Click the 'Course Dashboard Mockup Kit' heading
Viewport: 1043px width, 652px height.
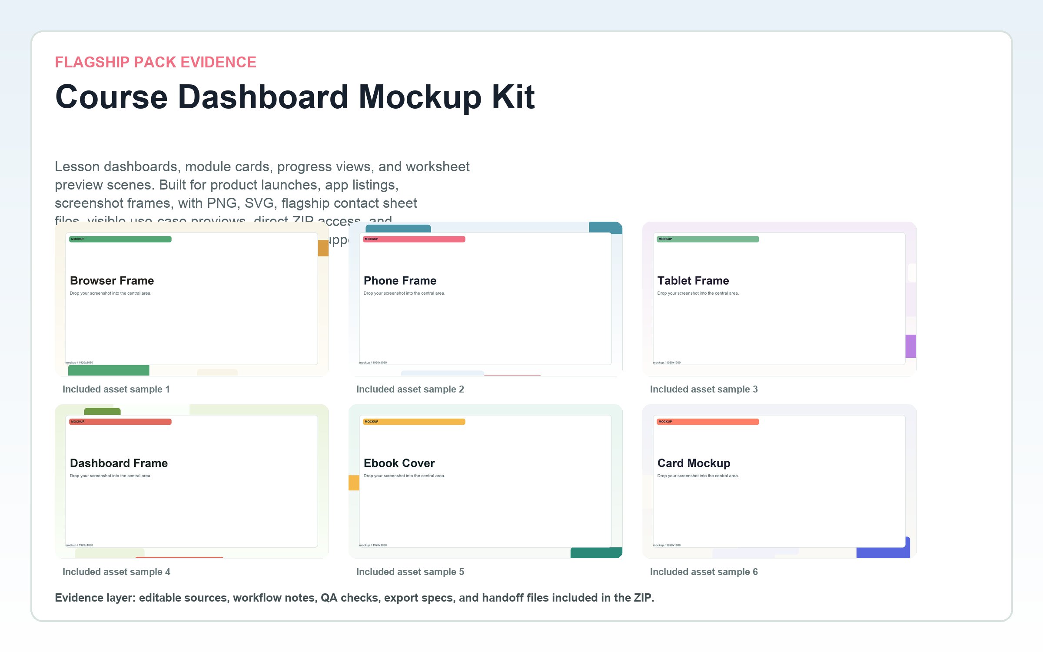click(295, 97)
